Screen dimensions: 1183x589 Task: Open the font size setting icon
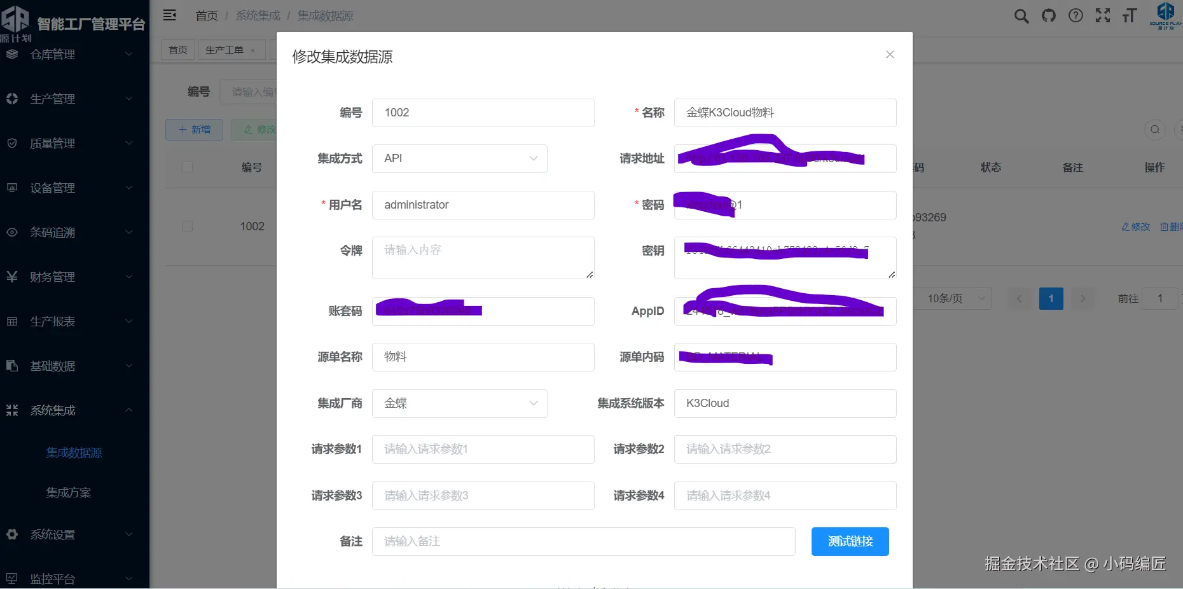point(1130,15)
